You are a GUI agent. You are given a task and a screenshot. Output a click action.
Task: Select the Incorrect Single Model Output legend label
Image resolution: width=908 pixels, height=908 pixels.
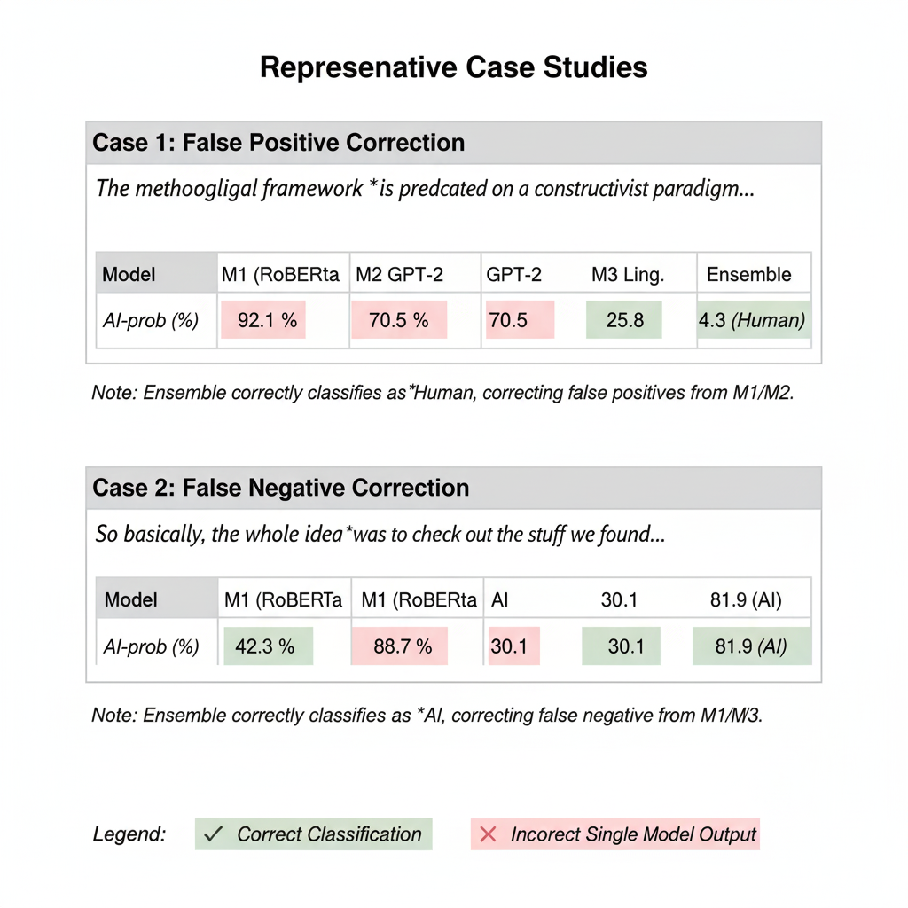point(633,834)
